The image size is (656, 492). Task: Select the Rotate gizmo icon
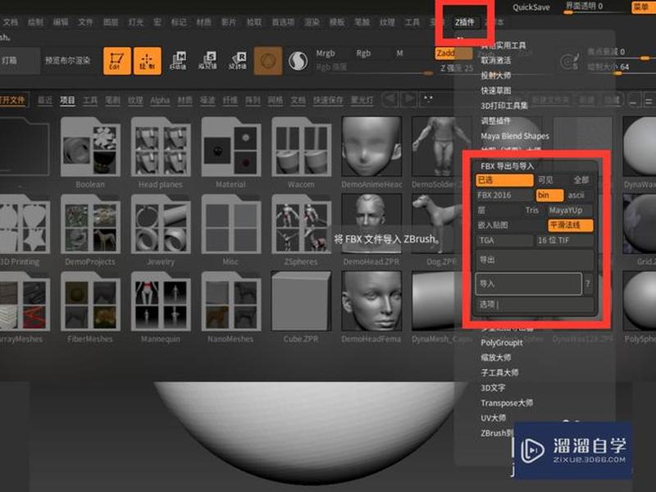click(238, 61)
